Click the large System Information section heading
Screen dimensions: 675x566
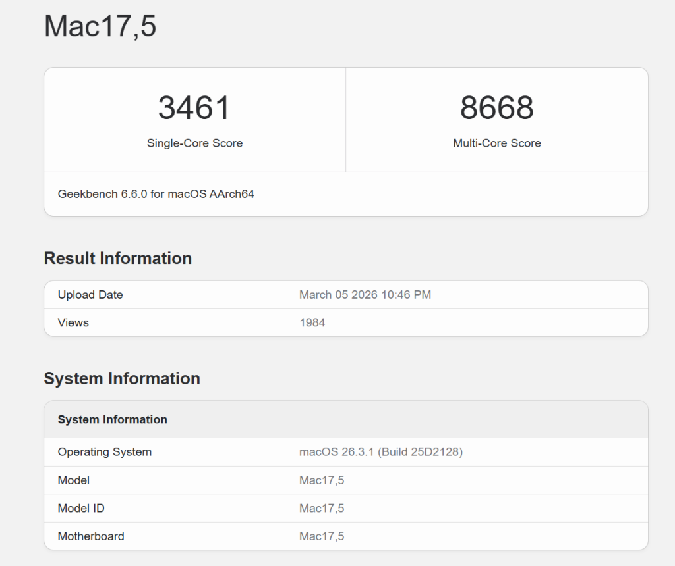[122, 378]
